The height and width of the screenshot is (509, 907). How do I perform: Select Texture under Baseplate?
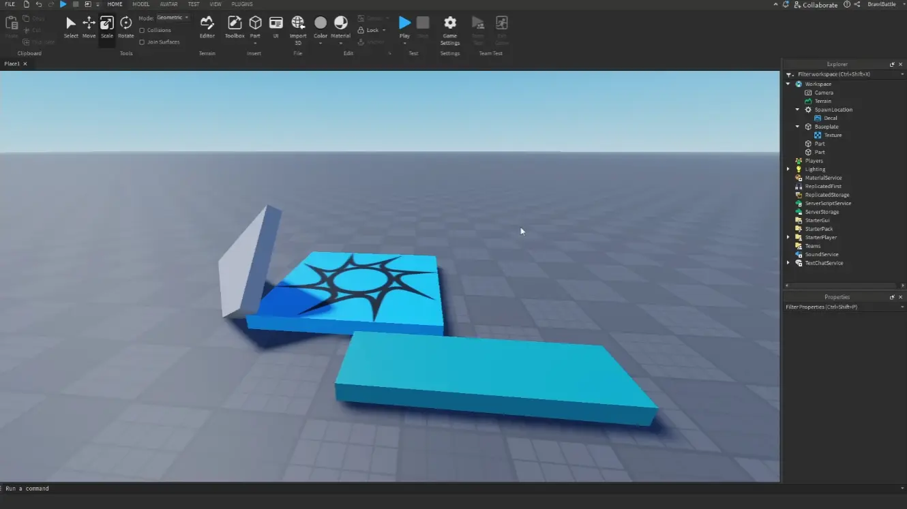pos(833,135)
